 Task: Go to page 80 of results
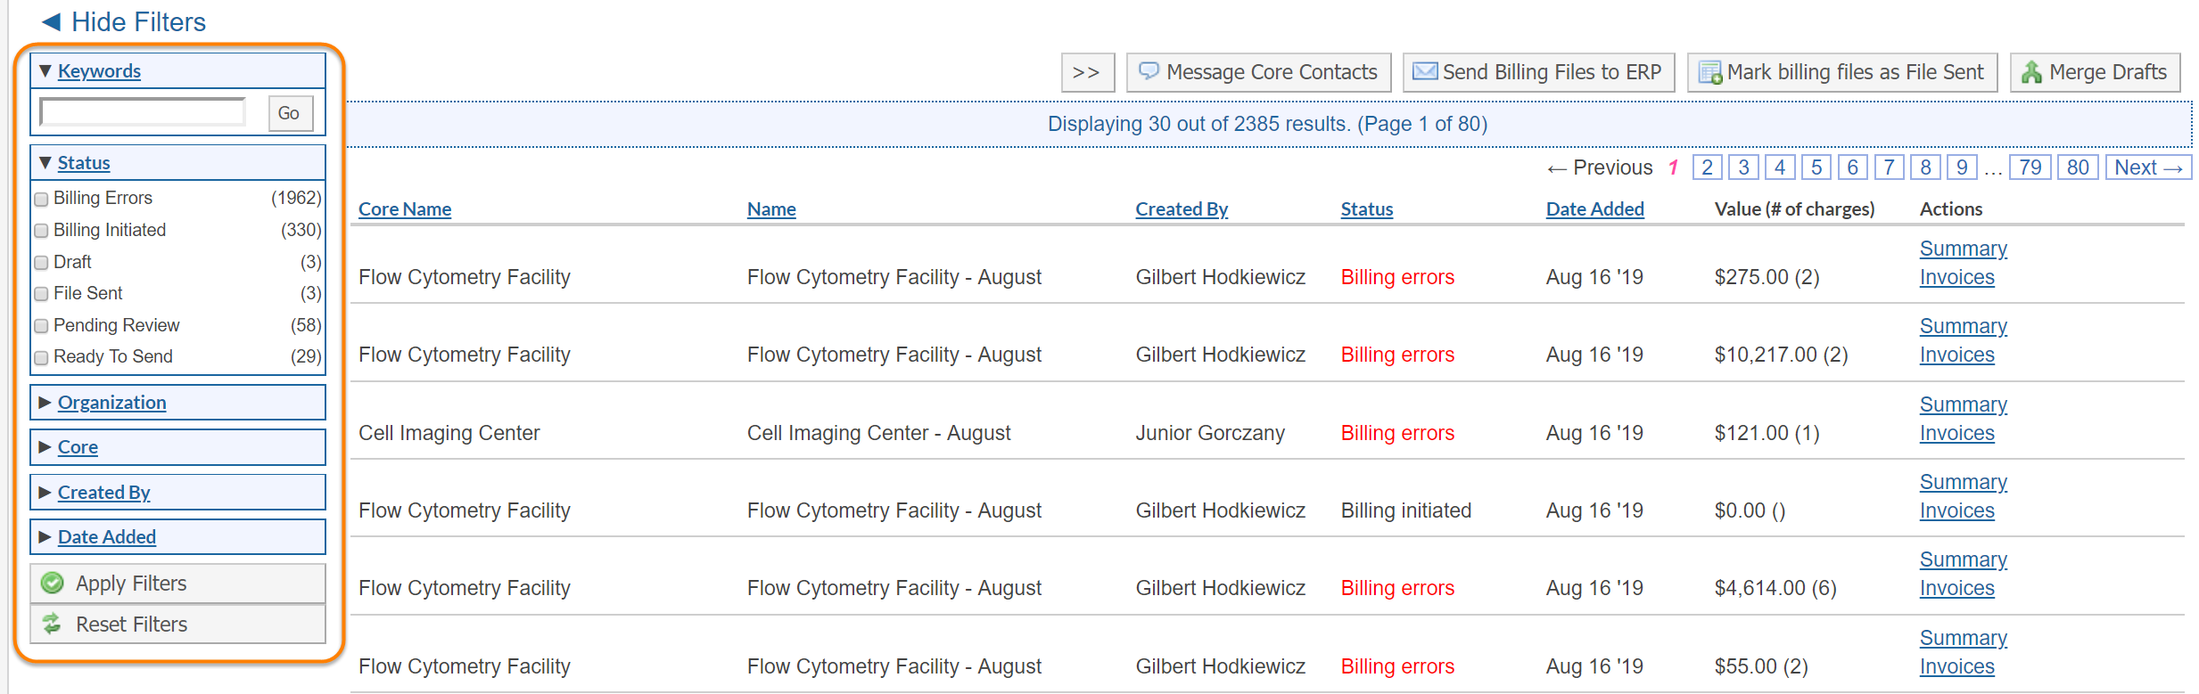[x=2077, y=167]
